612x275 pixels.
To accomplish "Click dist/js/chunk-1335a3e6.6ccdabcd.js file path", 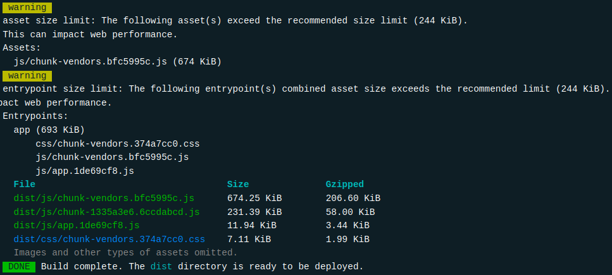I will (106, 212).
